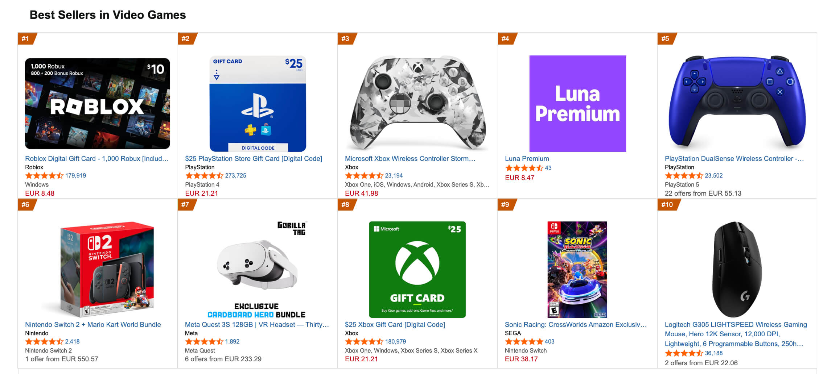Click the Nintendo Switch 2 box image

coord(107,269)
